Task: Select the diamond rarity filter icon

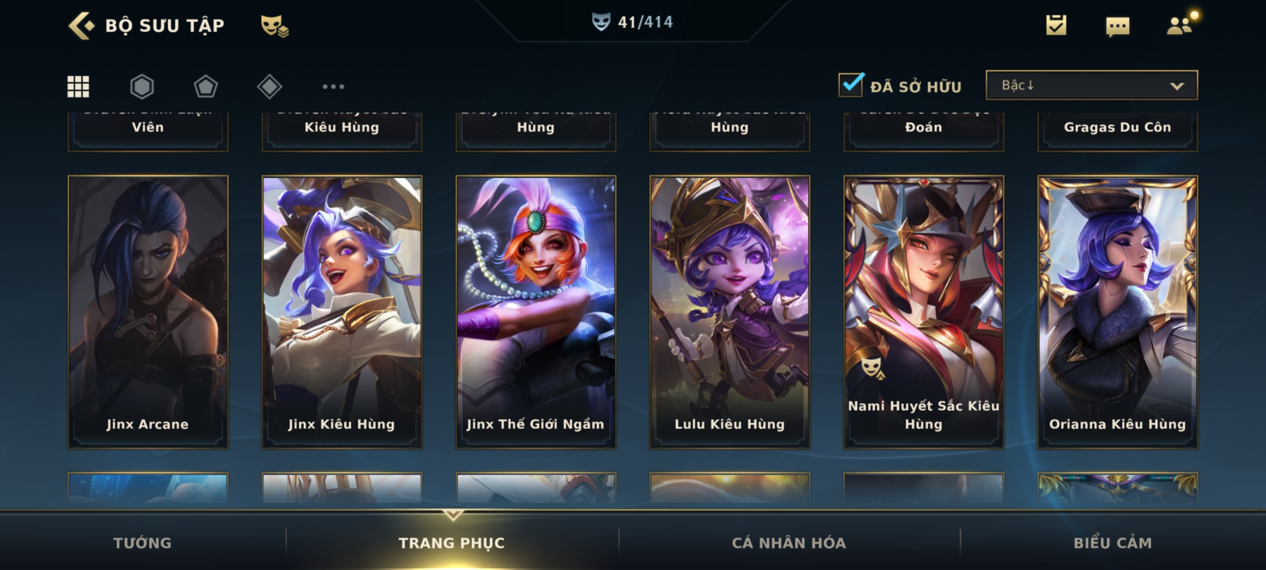Action: (270, 87)
